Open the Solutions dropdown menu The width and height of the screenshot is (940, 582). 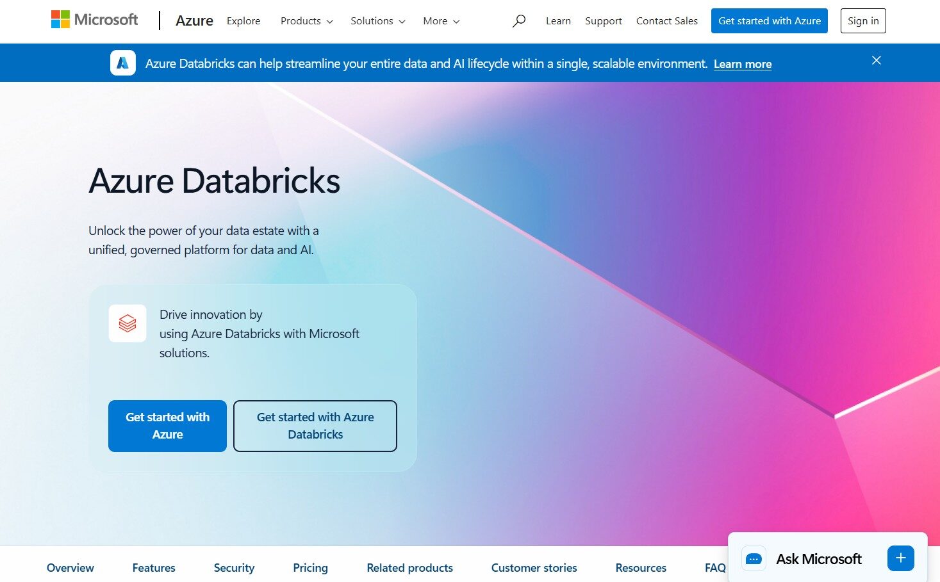pyautogui.click(x=377, y=21)
